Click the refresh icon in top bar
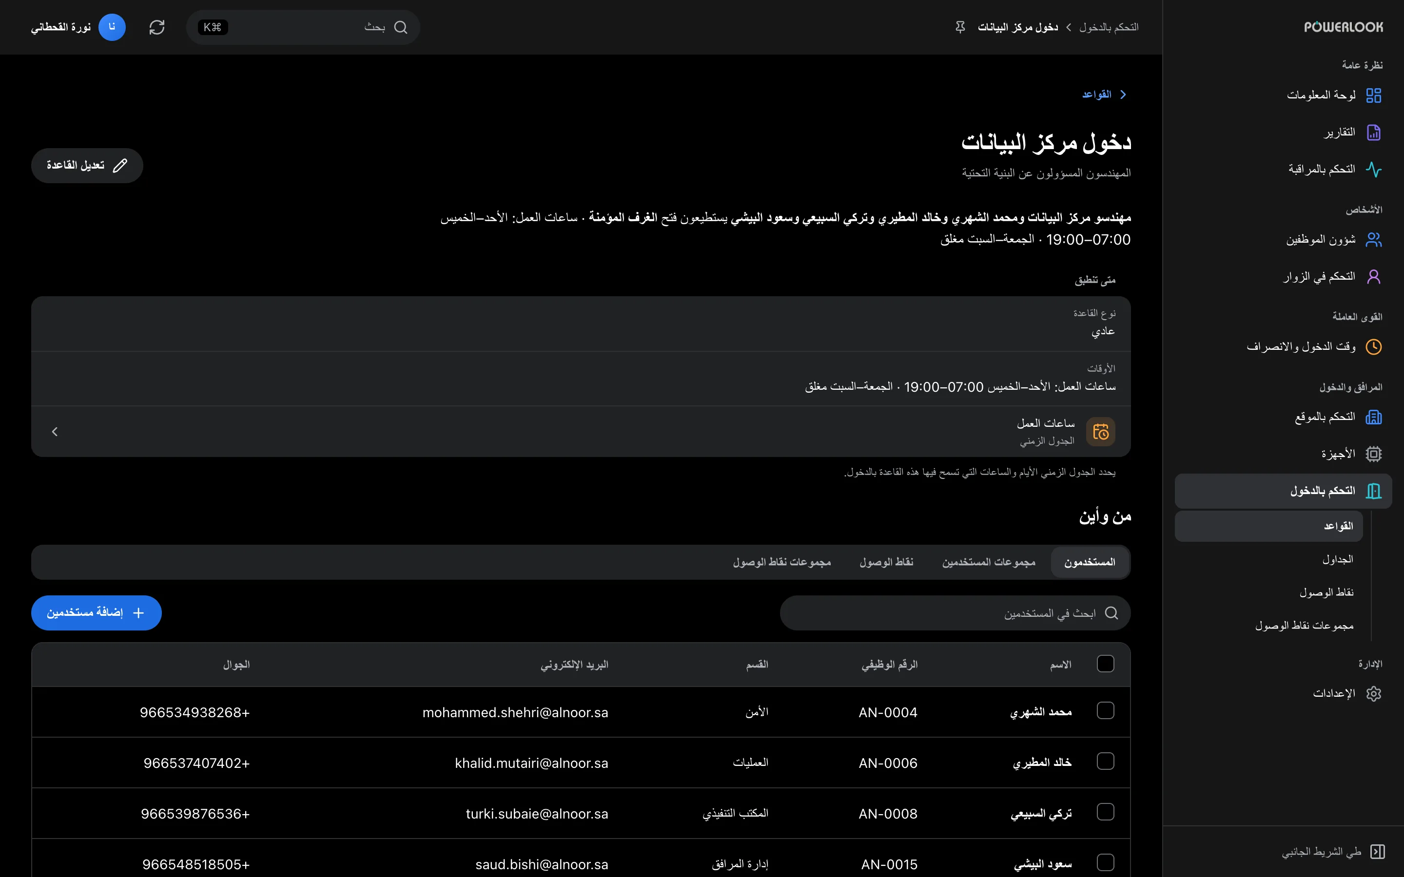 click(x=156, y=27)
